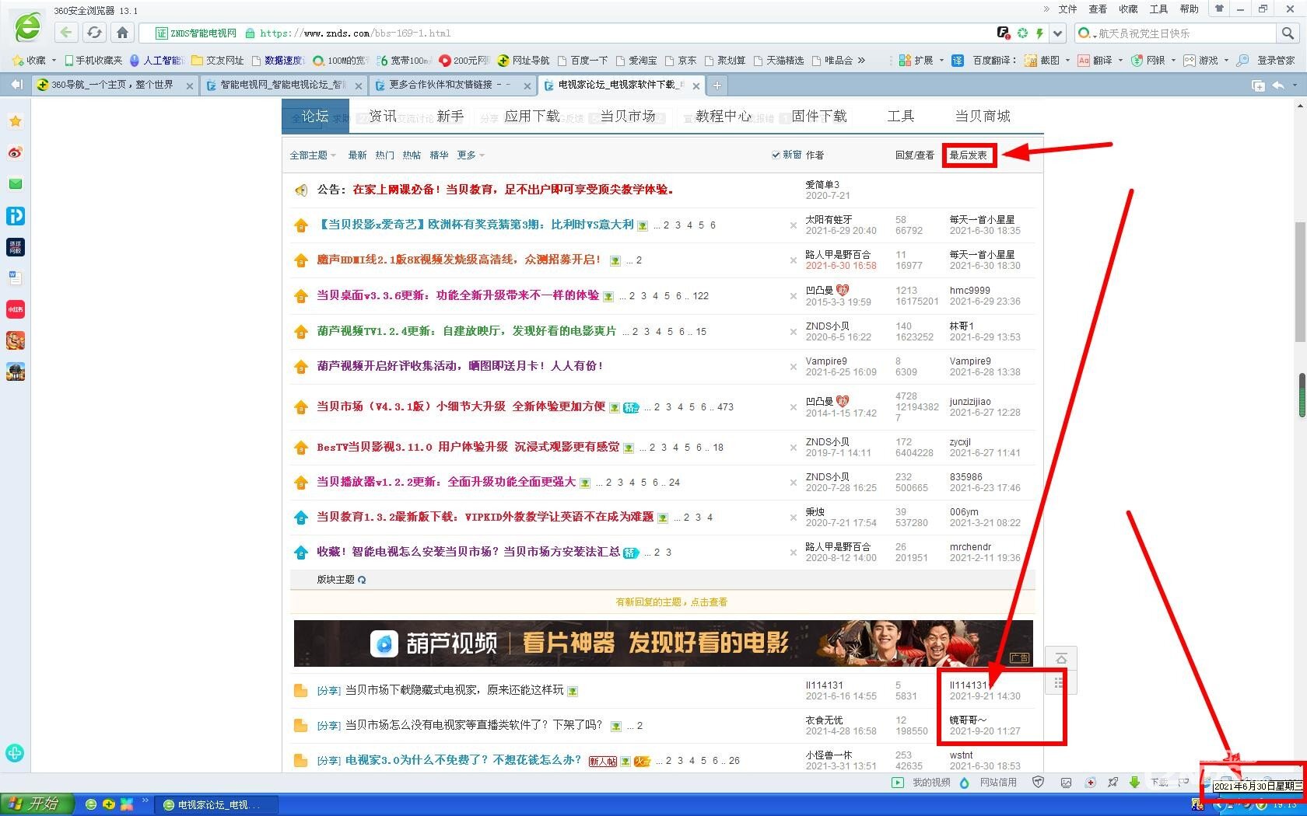Open the favorites star in the sidebar
Screen dimensions: 1307x816
pos(16,121)
